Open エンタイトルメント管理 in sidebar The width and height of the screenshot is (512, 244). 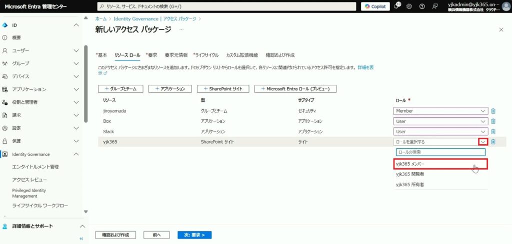pyautogui.click(x=35, y=167)
